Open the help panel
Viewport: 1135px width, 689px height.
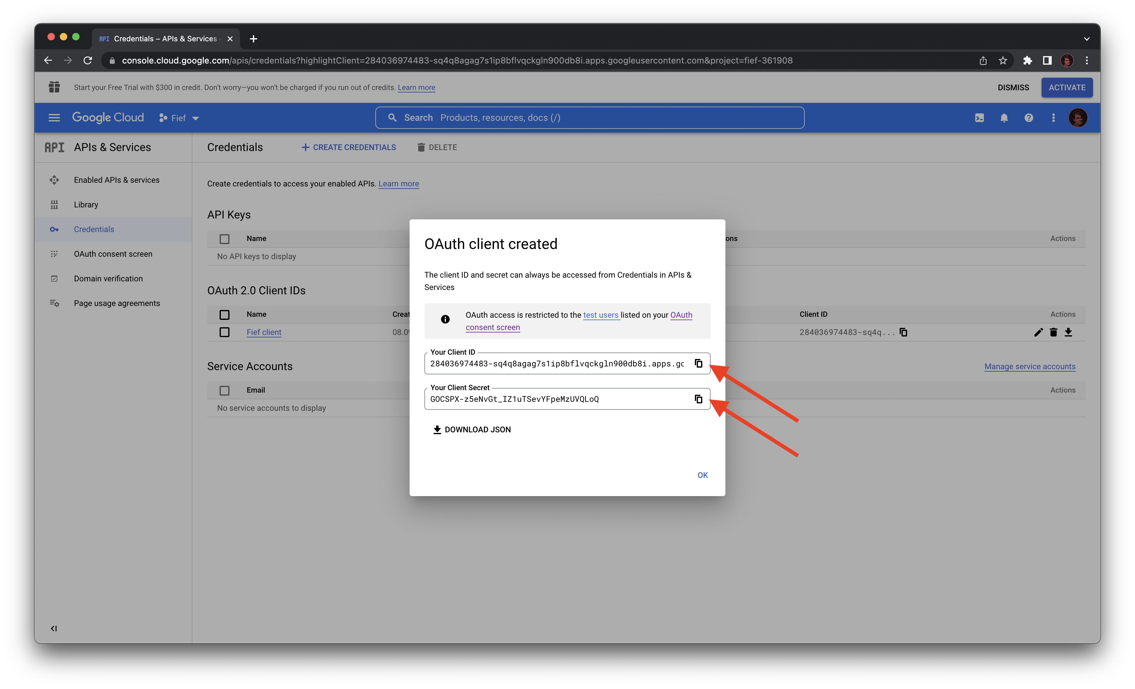click(x=1029, y=118)
